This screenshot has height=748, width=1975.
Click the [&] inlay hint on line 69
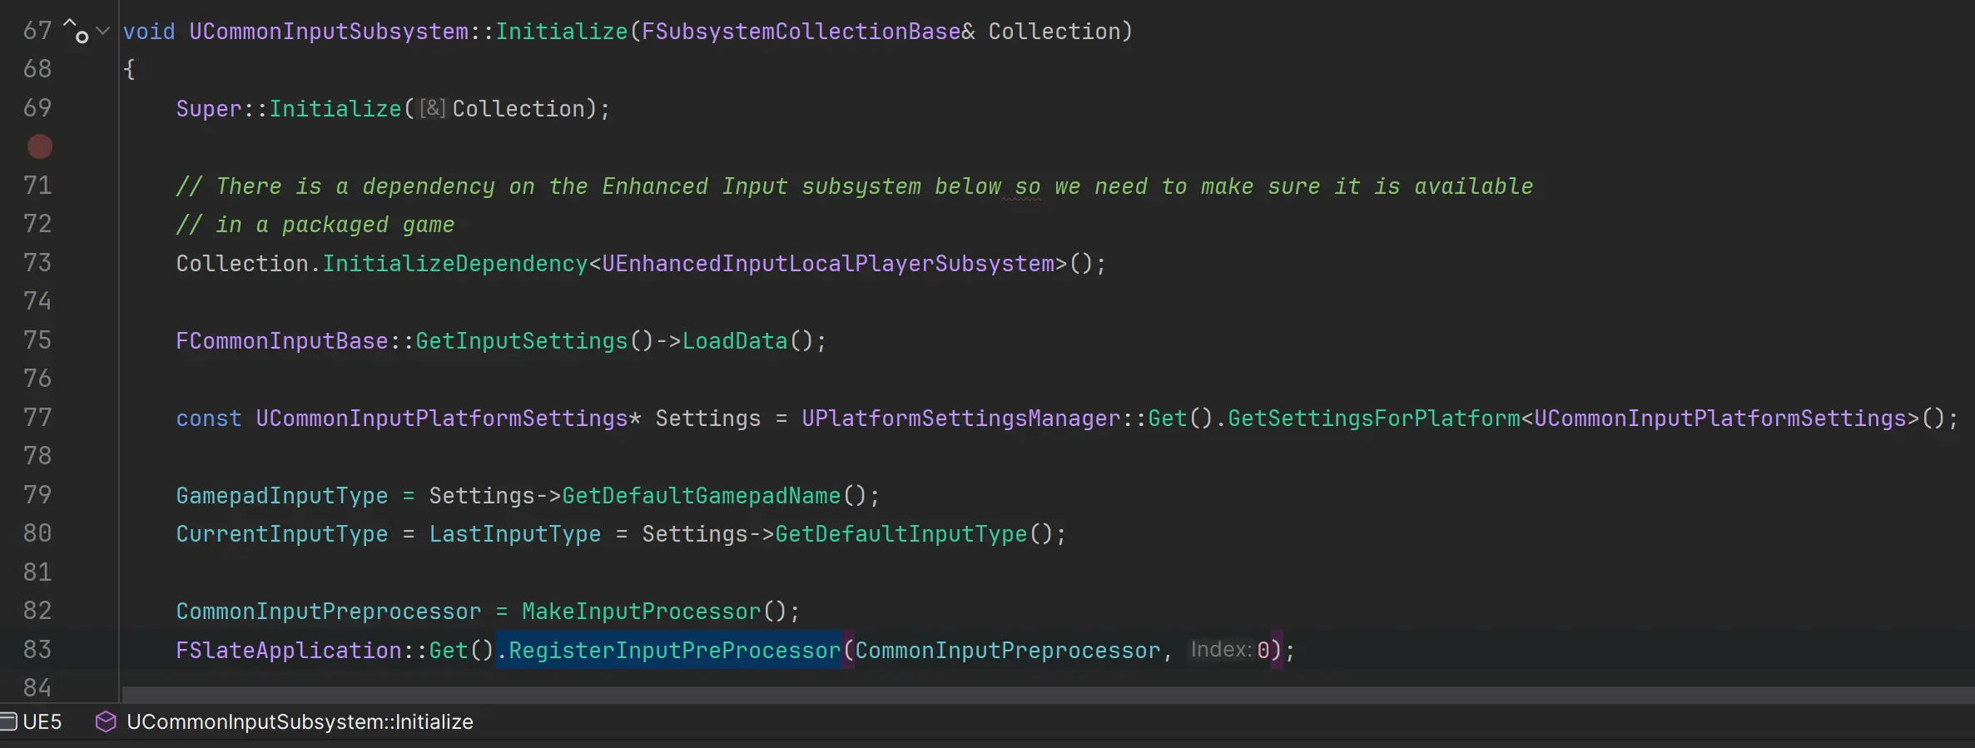tap(431, 109)
